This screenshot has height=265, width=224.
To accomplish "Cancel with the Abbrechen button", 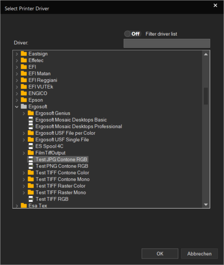I will [x=199, y=254].
